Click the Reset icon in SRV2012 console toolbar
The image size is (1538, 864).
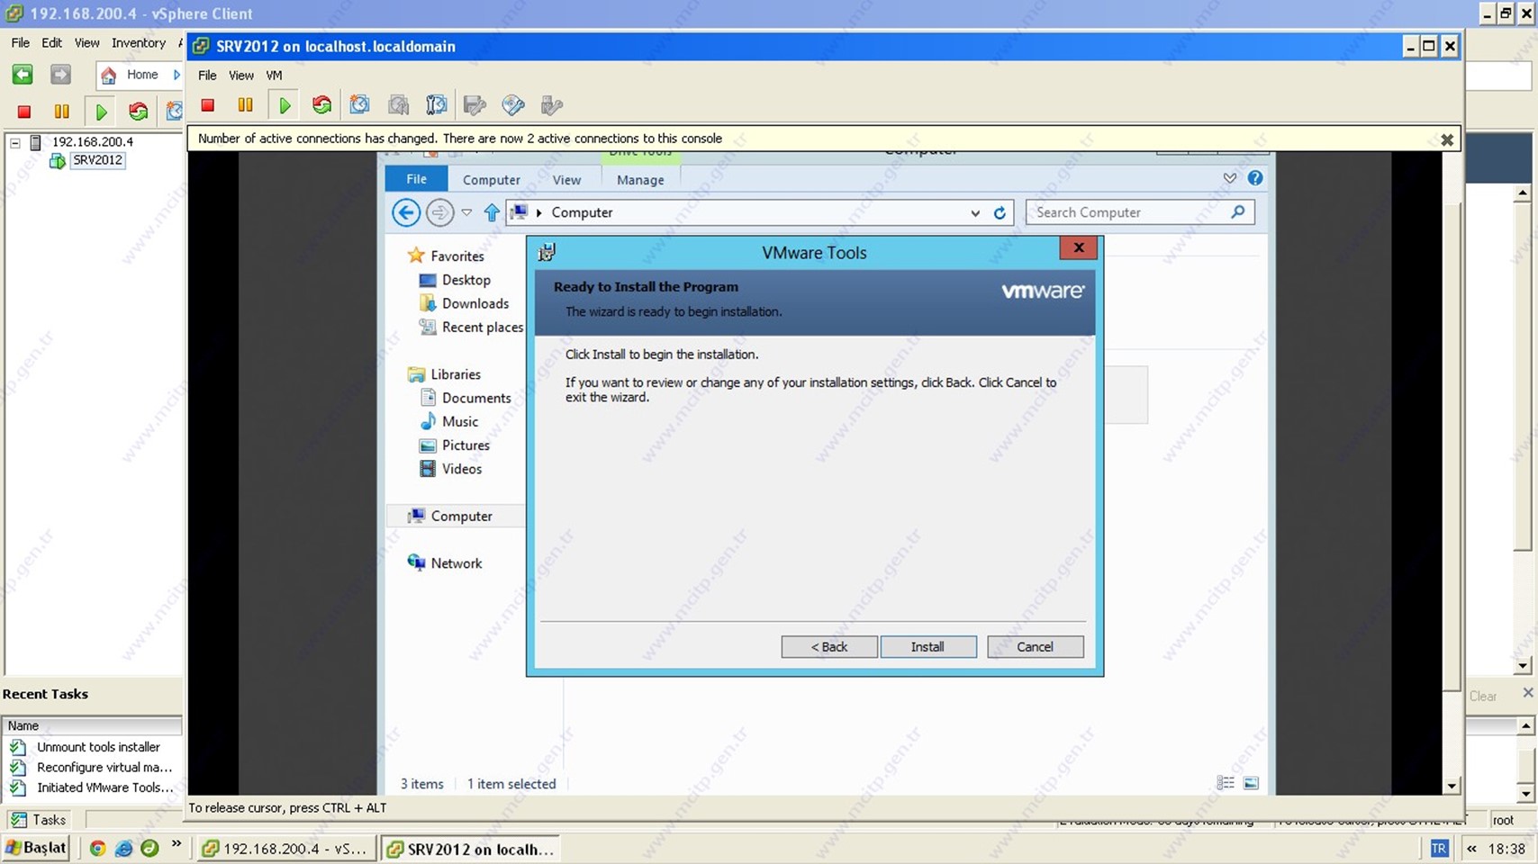click(x=321, y=105)
